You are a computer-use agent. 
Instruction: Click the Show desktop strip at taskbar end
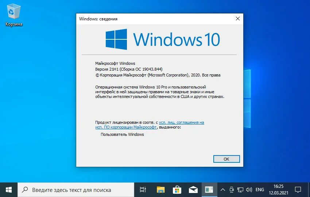[x=309, y=190]
